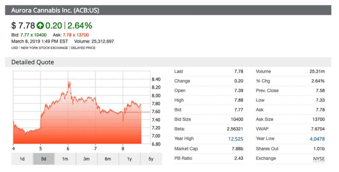The image size is (339, 172).
Task: Click the Detailed Quote section header
Action: (33, 62)
